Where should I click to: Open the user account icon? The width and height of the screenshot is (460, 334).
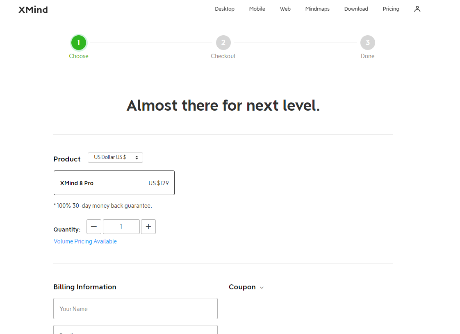click(x=417, y=9)
